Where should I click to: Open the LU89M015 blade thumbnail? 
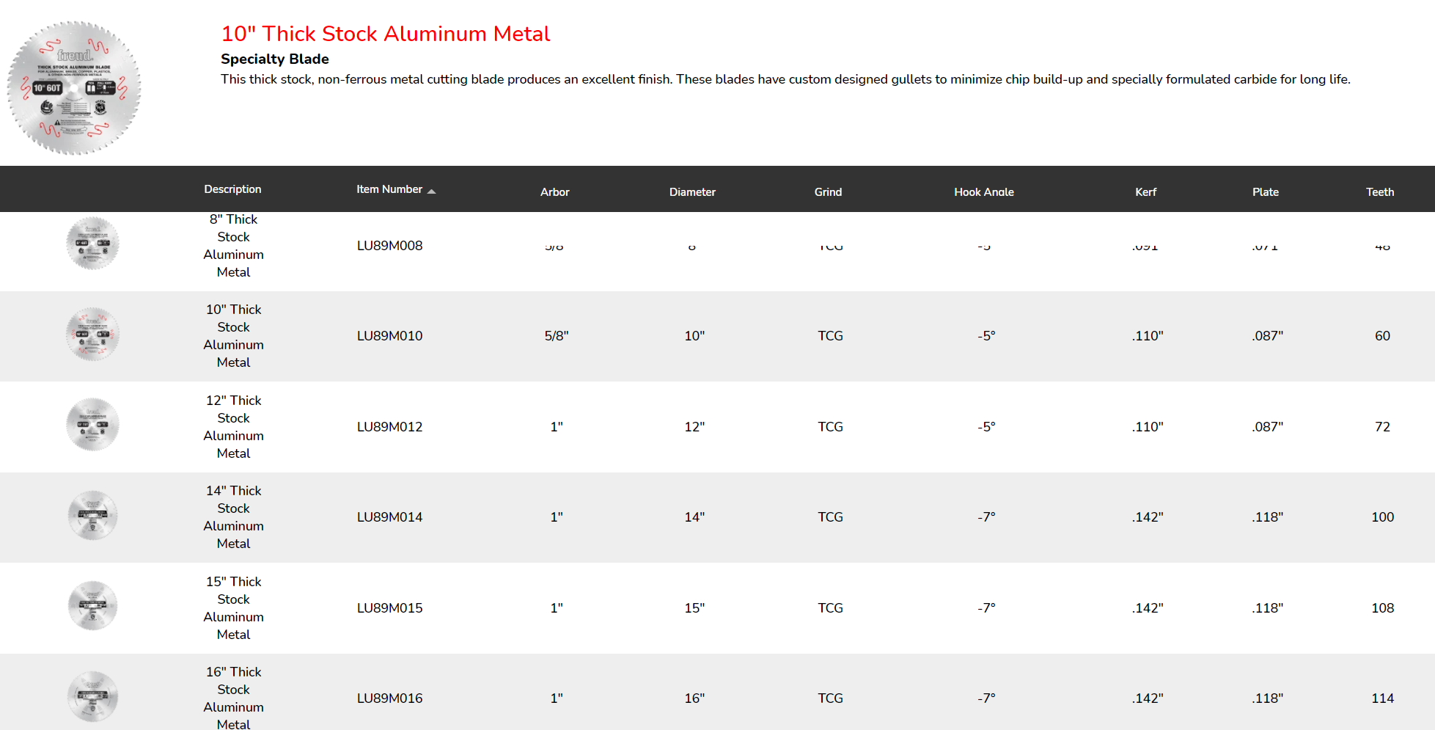pos(92,606)
